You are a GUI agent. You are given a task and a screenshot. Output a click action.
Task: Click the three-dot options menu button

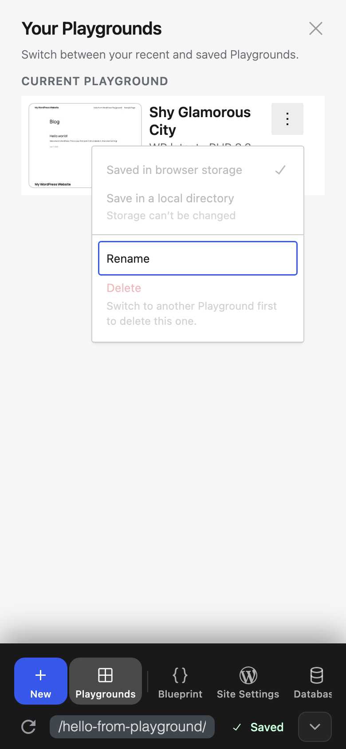(287, 119)
